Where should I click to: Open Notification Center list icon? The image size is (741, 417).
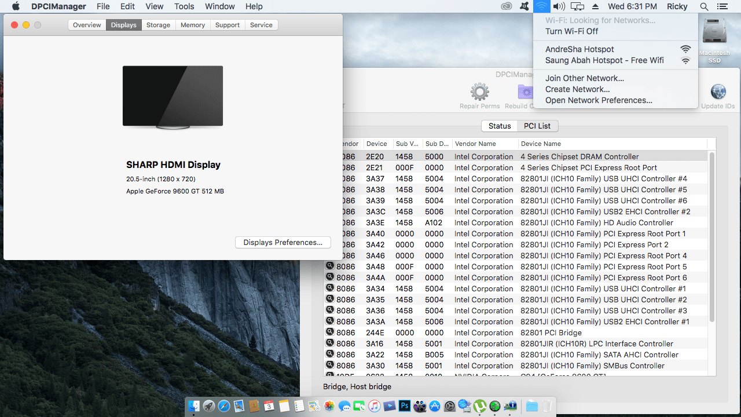coord(722,6)
